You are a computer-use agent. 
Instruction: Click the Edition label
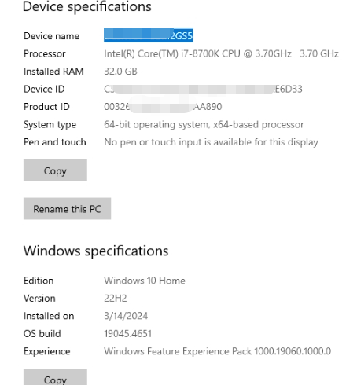(39, 280)
